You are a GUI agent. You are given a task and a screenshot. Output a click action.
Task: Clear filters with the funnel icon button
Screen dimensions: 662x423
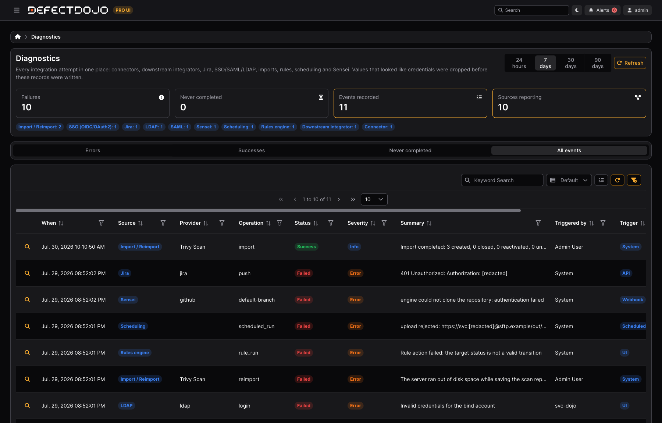click(x=634, y=180)
